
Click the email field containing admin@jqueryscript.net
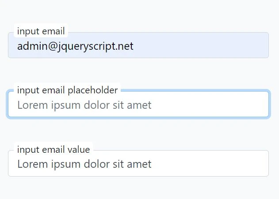click(x=138, y=46)
